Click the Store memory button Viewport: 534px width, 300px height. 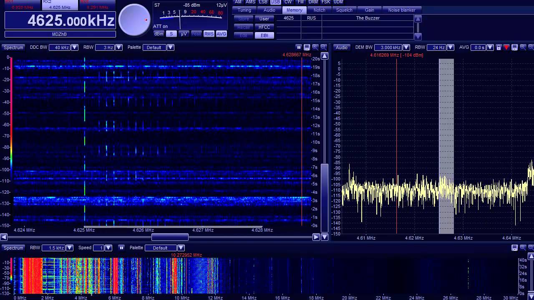(x=243, y=19)
